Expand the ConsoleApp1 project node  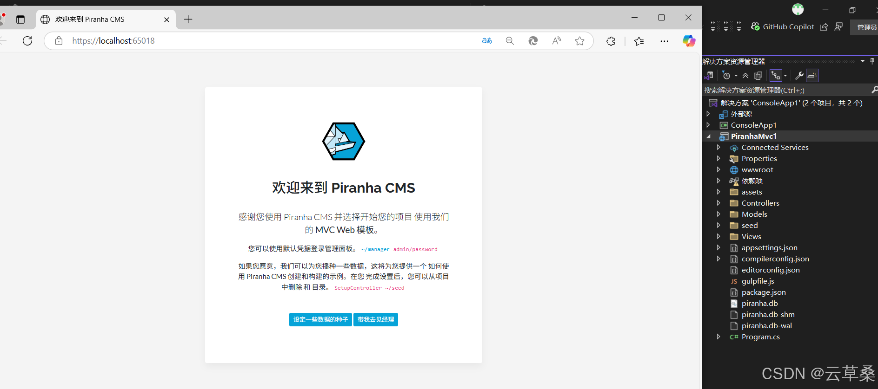(x=708, y=125)
